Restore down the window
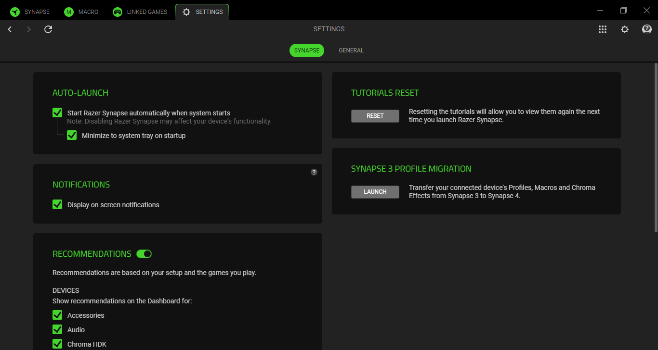Screen dimensions: 658x350 pos(623,10)
